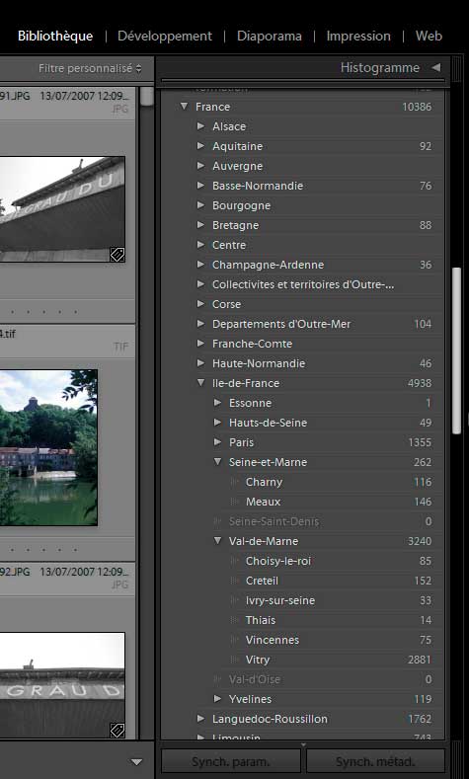Screen dimensions: 469x779
Task: Click the Synch. métad. button
Action: [375, 761]
